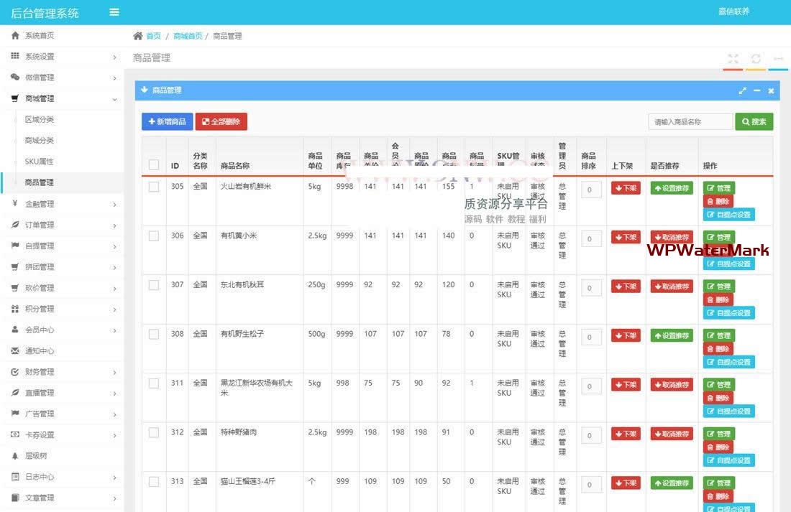Tick the checkbox for product ID 305
Screen dimensions: 791x512
pos(154,187)
